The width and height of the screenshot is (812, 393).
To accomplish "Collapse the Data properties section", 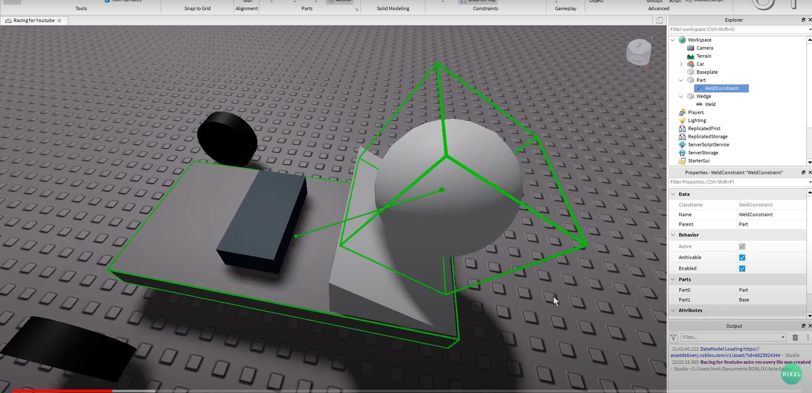I will (673, 194).
